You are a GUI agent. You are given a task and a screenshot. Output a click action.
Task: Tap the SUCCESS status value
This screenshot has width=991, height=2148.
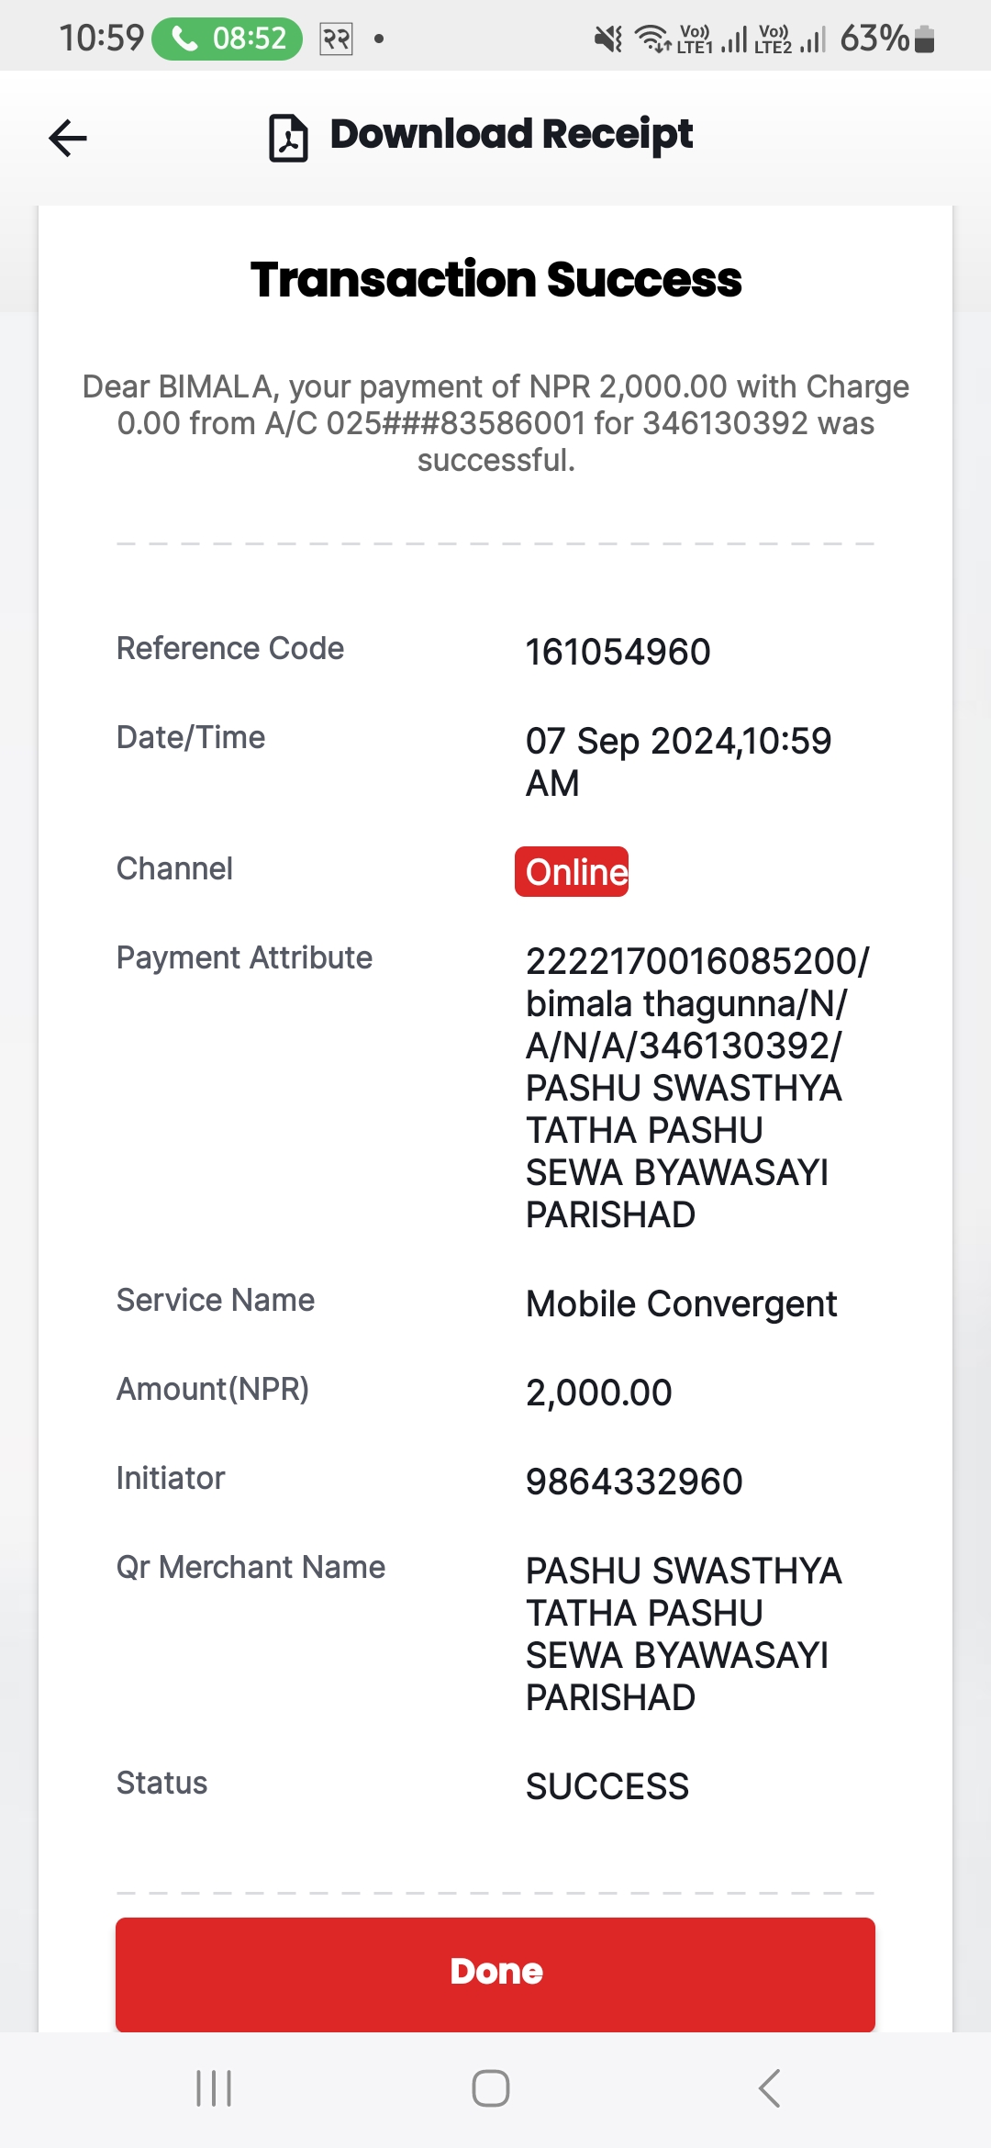(x=607, y=1786)
